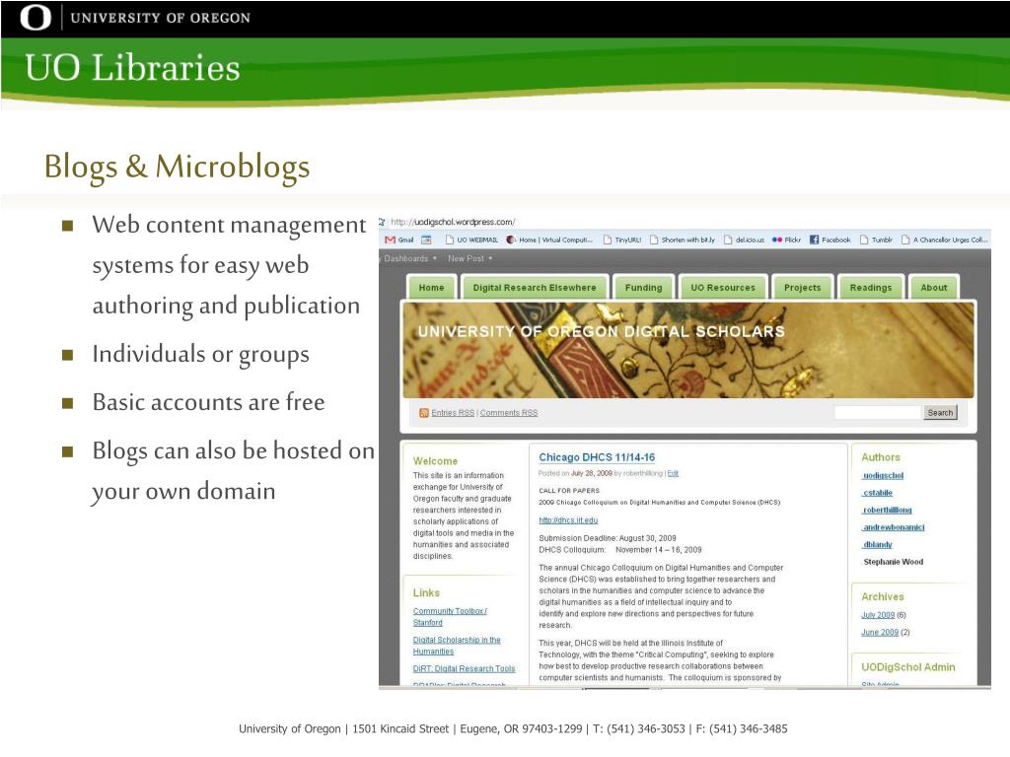Open the DiRT: Digital Research Tools link
Screen dimensions: 1010x757
tap(464, 669)
